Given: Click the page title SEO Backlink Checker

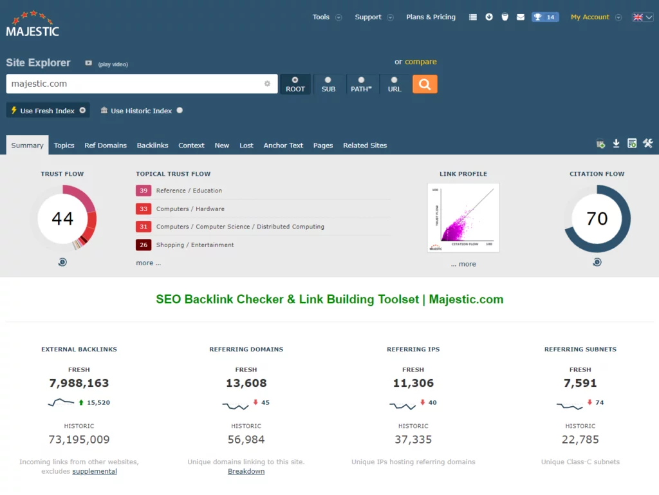Looking at the screenshot, I should pyautogui.click(x=329, y=299).
